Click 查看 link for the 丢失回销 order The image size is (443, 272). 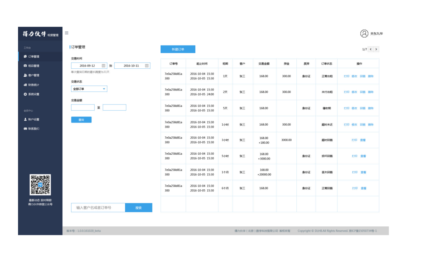(363, 172)
